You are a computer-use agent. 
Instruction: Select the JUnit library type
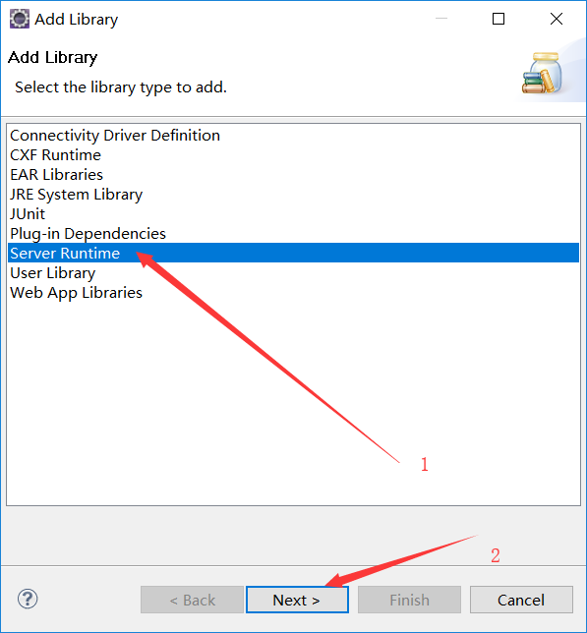coord(293,214)
